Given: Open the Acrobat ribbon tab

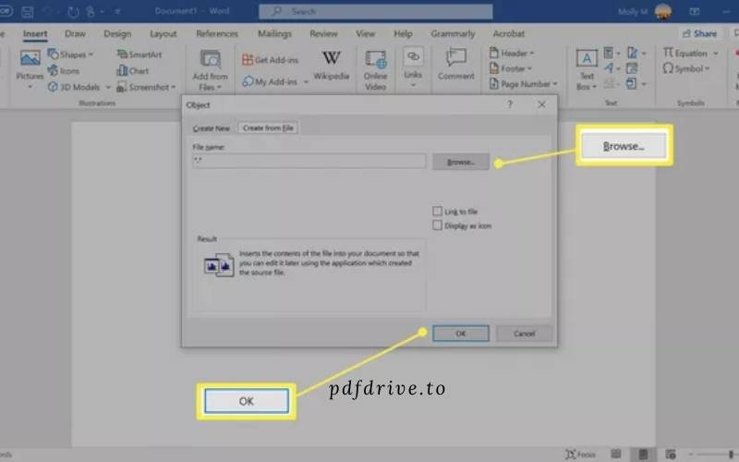Looking at the screenshot, I should [x=509, y=33].
